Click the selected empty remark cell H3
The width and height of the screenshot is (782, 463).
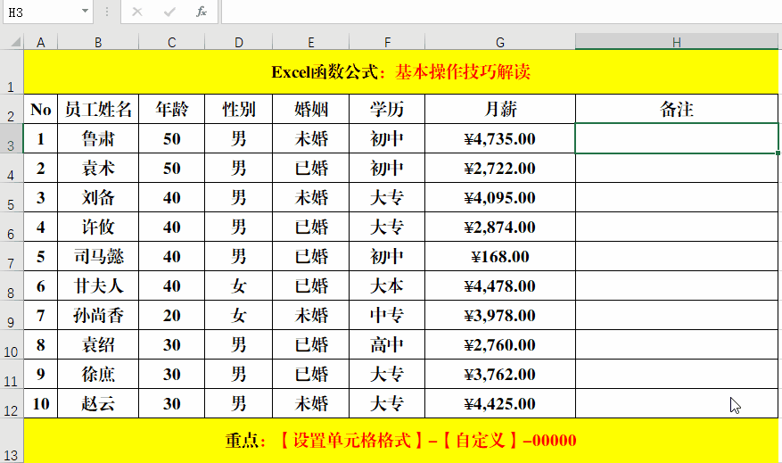point(677,138)
